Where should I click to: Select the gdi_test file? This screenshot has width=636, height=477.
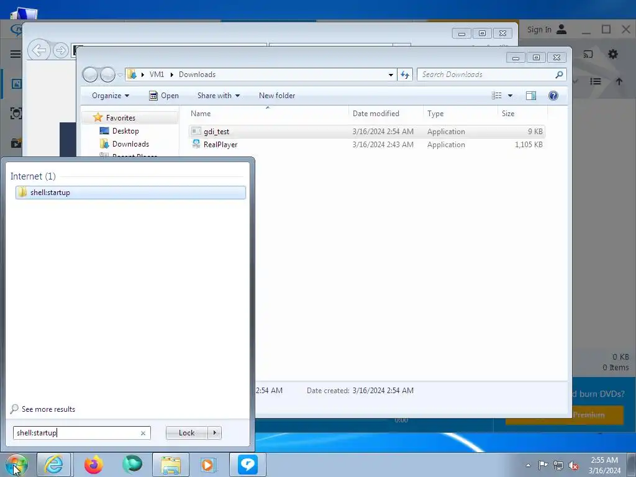click(x=367, y=132)
